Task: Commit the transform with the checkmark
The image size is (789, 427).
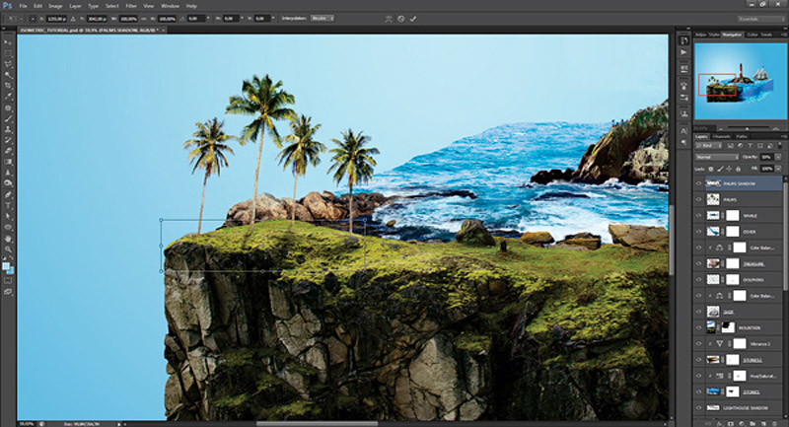Action: [413, 19]
